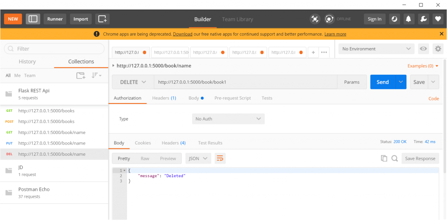Follow the Download link in banner
The image size is (447, 220).
pyautogui.click(x=182, y=34)
